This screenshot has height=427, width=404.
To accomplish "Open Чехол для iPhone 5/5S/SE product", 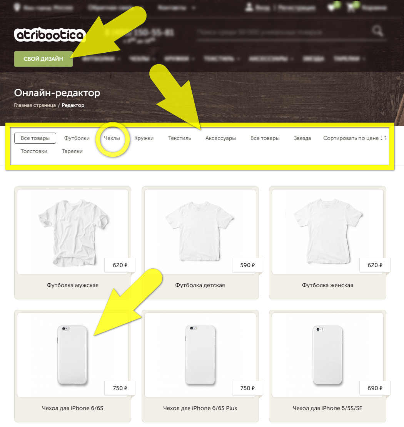I will click(327, 355).
